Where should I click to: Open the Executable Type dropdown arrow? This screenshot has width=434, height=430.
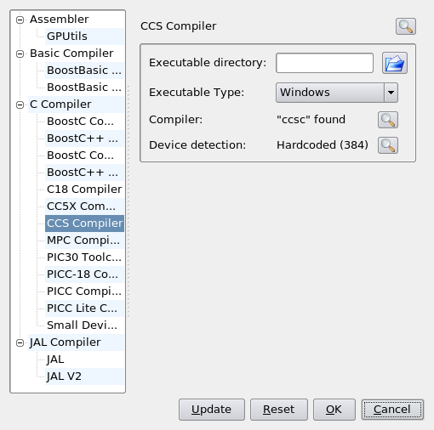(x=391, y=93)
